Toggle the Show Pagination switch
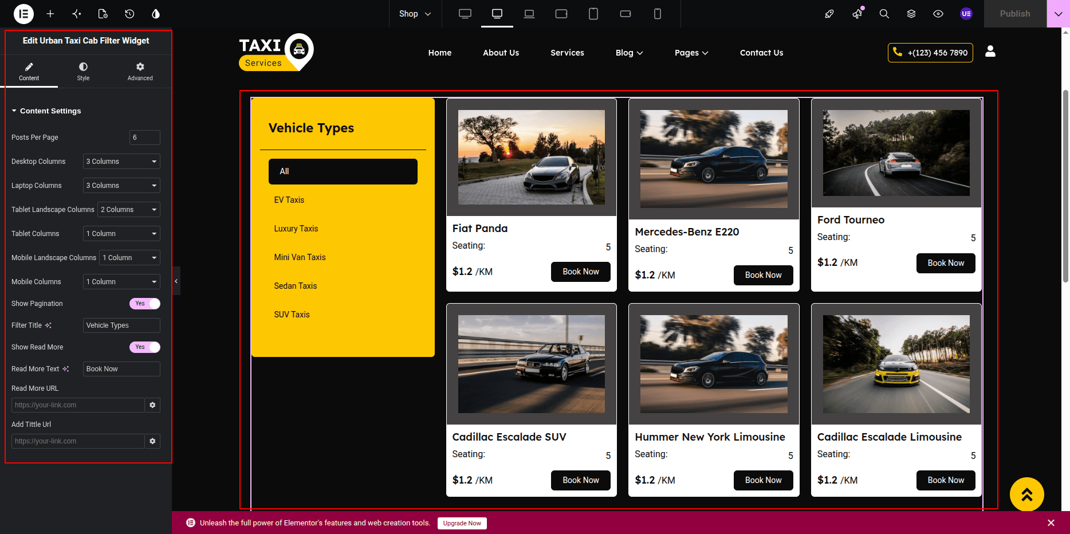This screenshot has width=1070, height=534. (x=145, y=304)
